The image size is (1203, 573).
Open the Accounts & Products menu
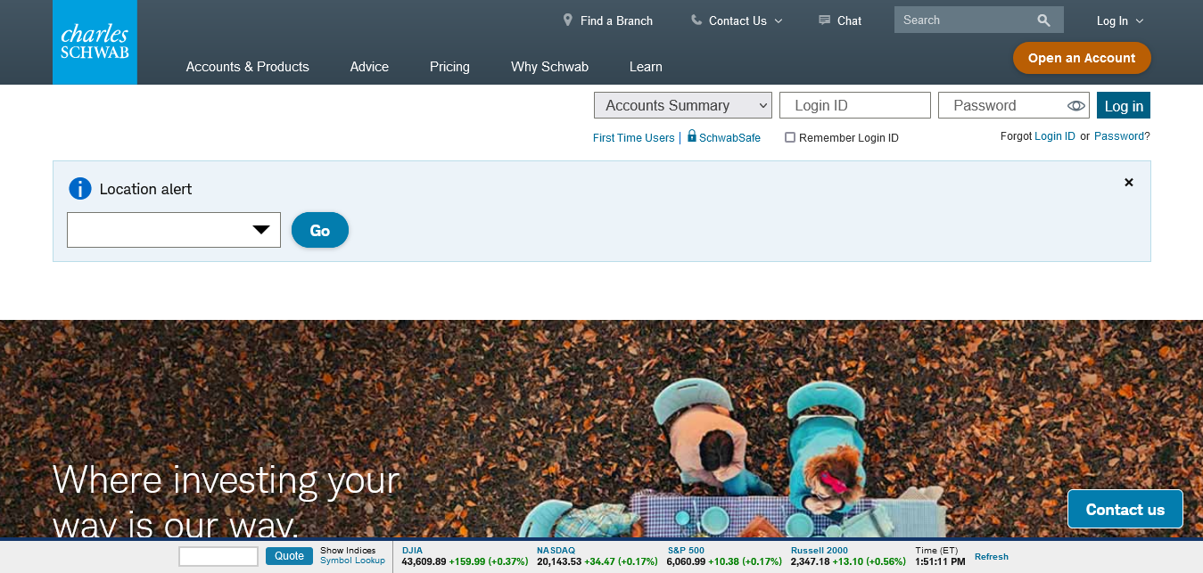(x=248, y=67)
